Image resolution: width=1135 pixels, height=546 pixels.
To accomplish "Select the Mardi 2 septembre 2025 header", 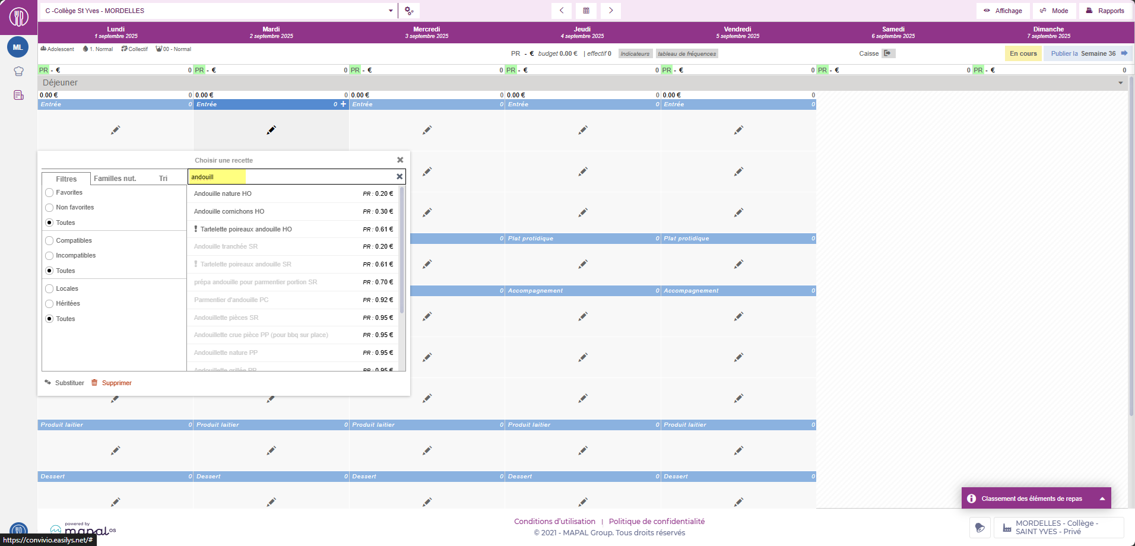I will tap(271, 32).
